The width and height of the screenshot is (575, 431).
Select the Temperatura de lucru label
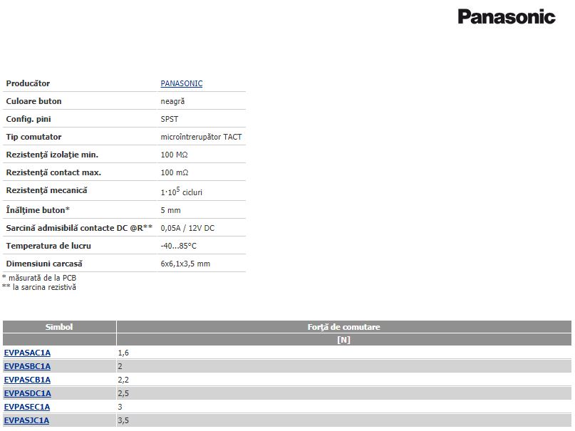[48, 246]
